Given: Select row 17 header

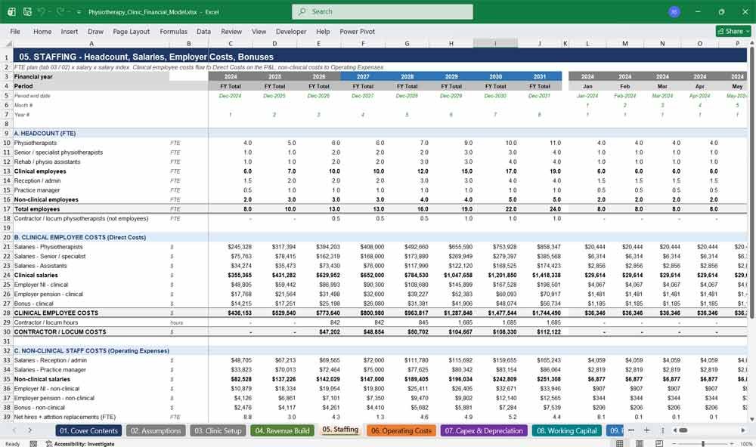Looking at the screenshot, I should 7,209.
